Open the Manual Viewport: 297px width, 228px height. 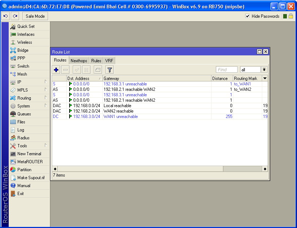click(29, 185)
